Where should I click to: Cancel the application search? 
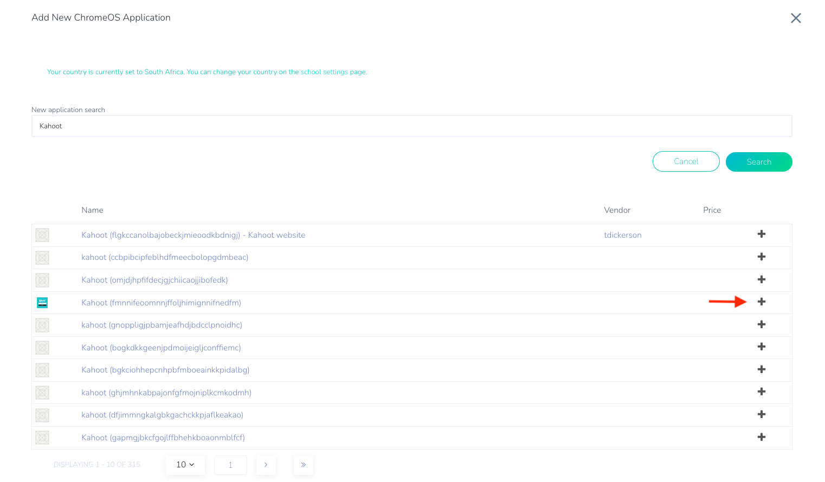point(686,161)
